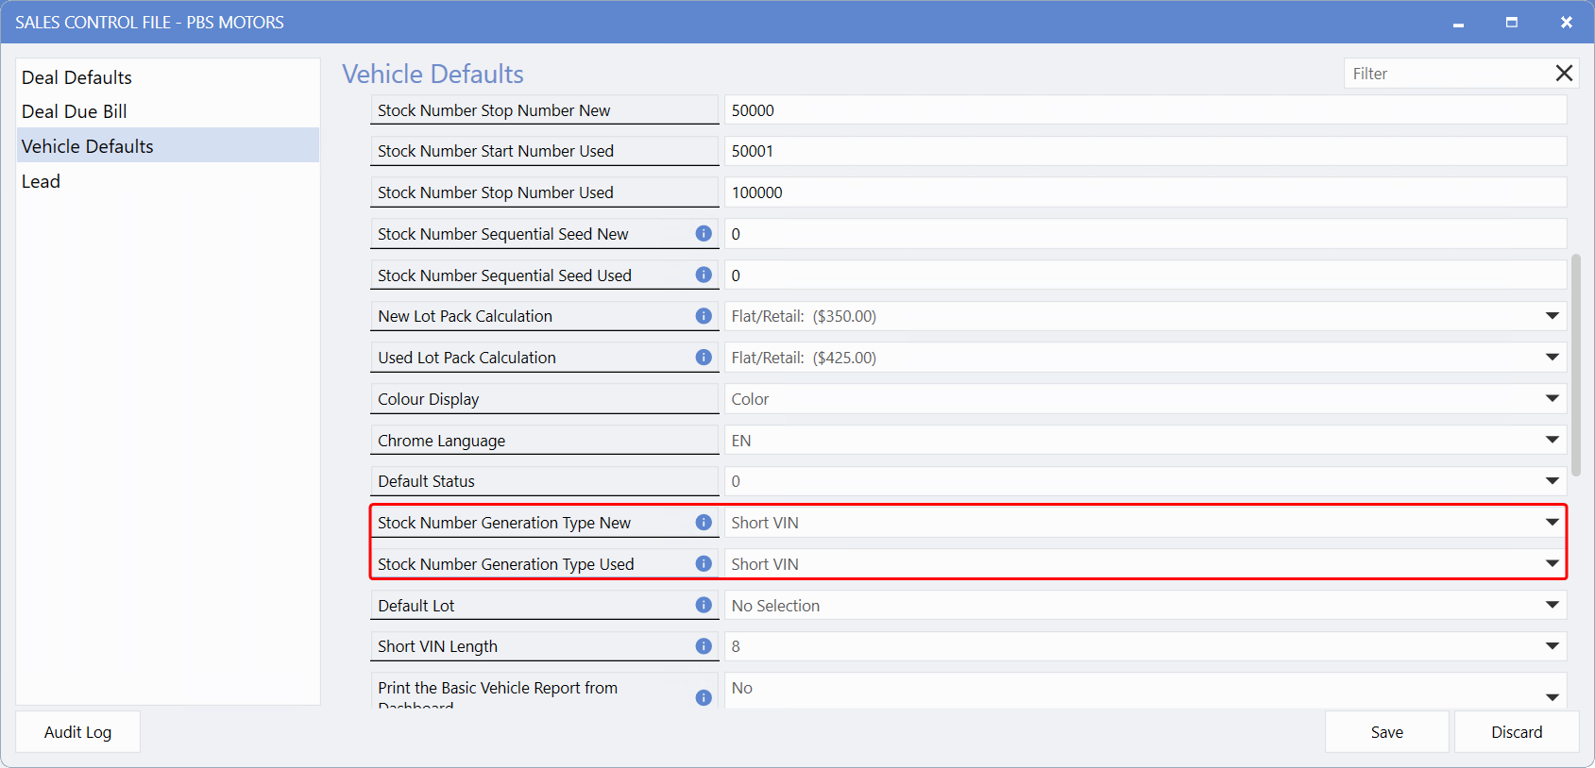Click info icon for Stock Number Generation Type New
The height and width of the screenshot is (768, 1595).
(704, 523)
